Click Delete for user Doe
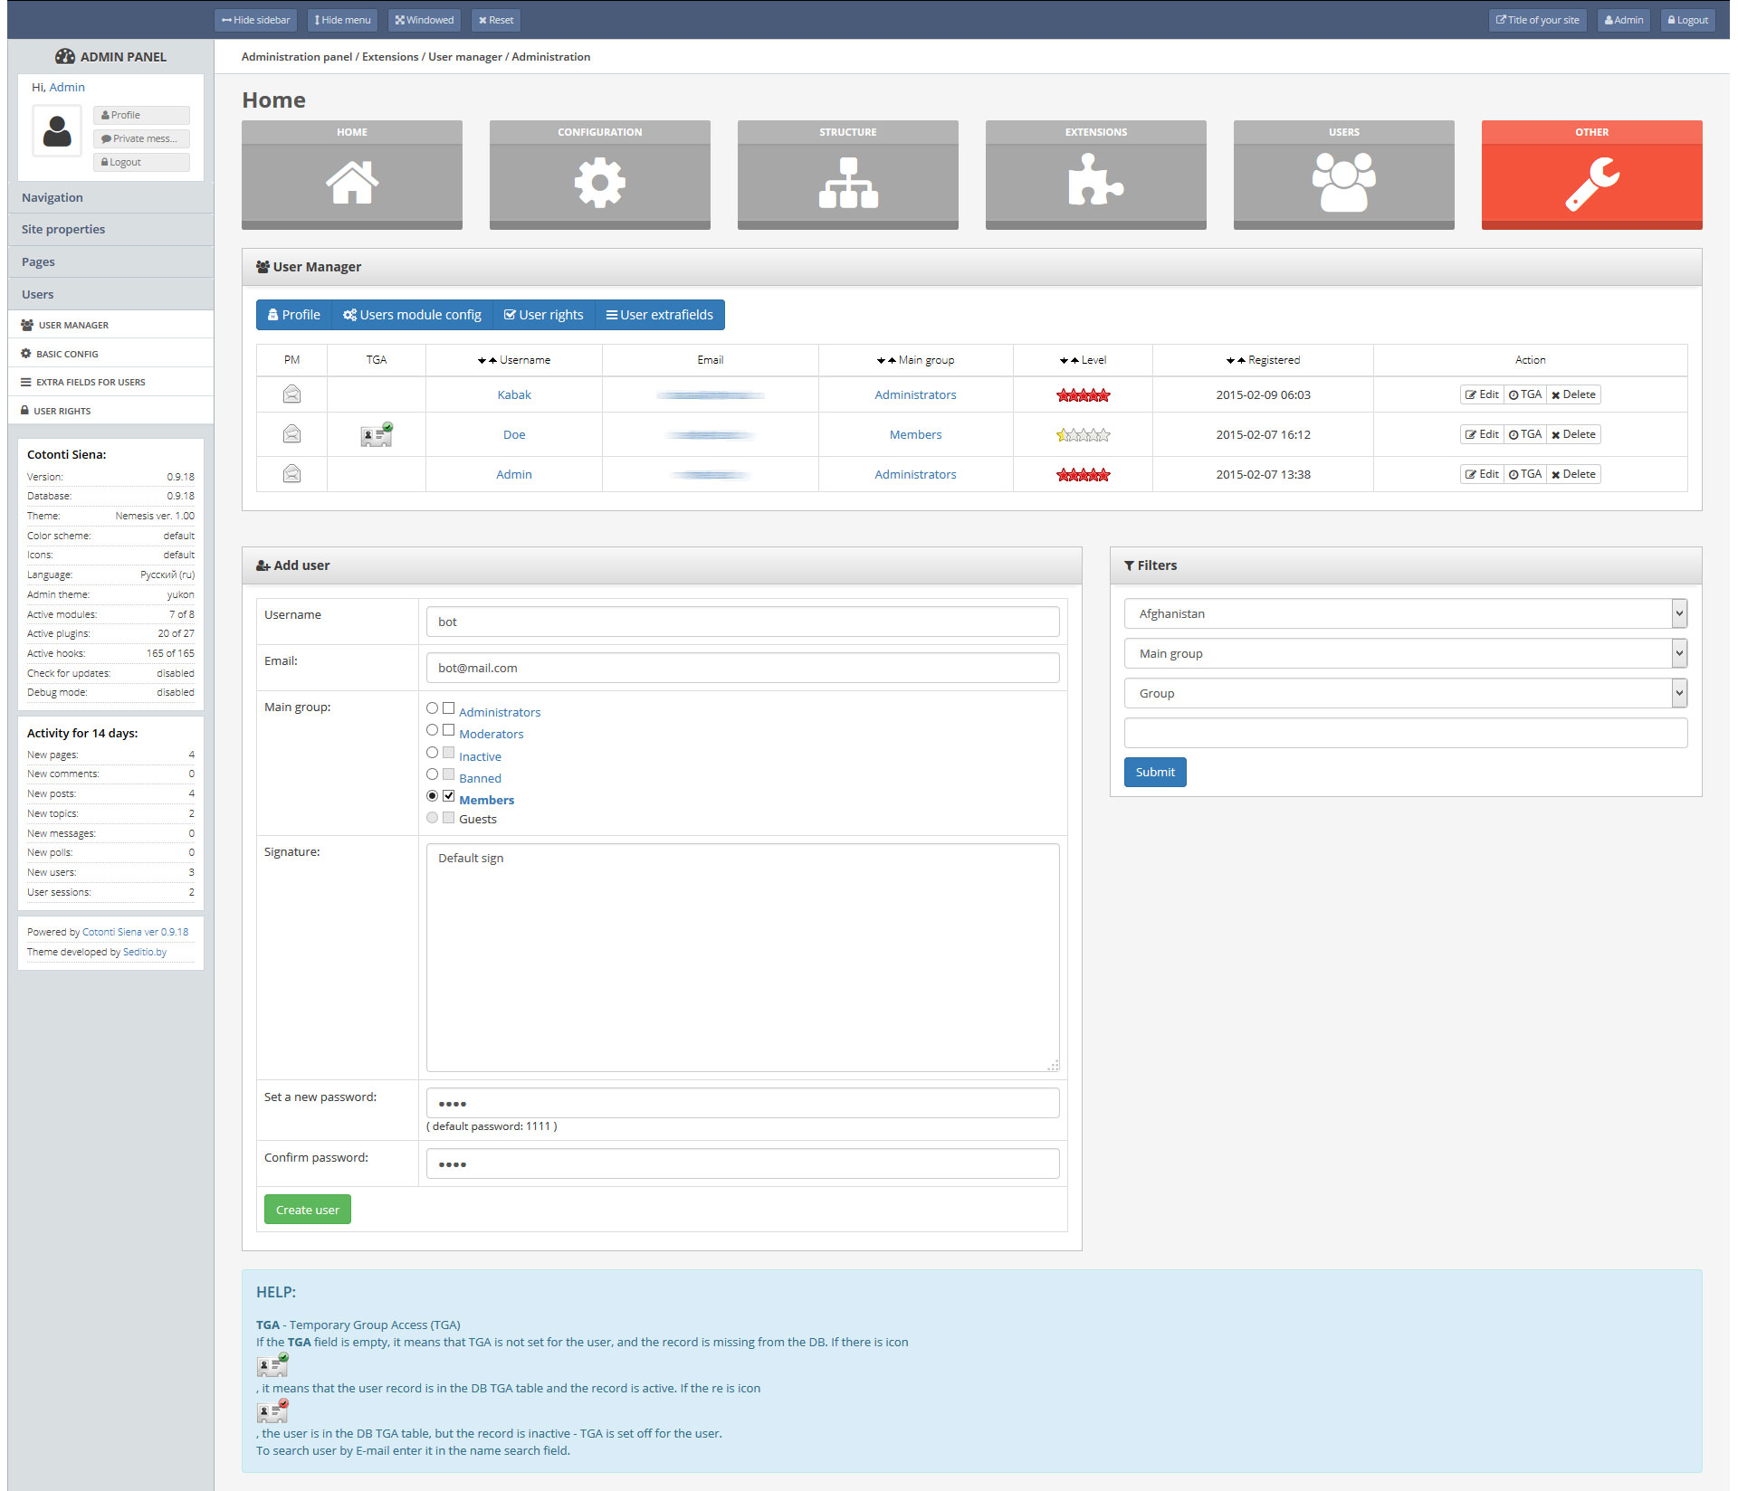Screen dimensions: 1738x1491 1573,434
